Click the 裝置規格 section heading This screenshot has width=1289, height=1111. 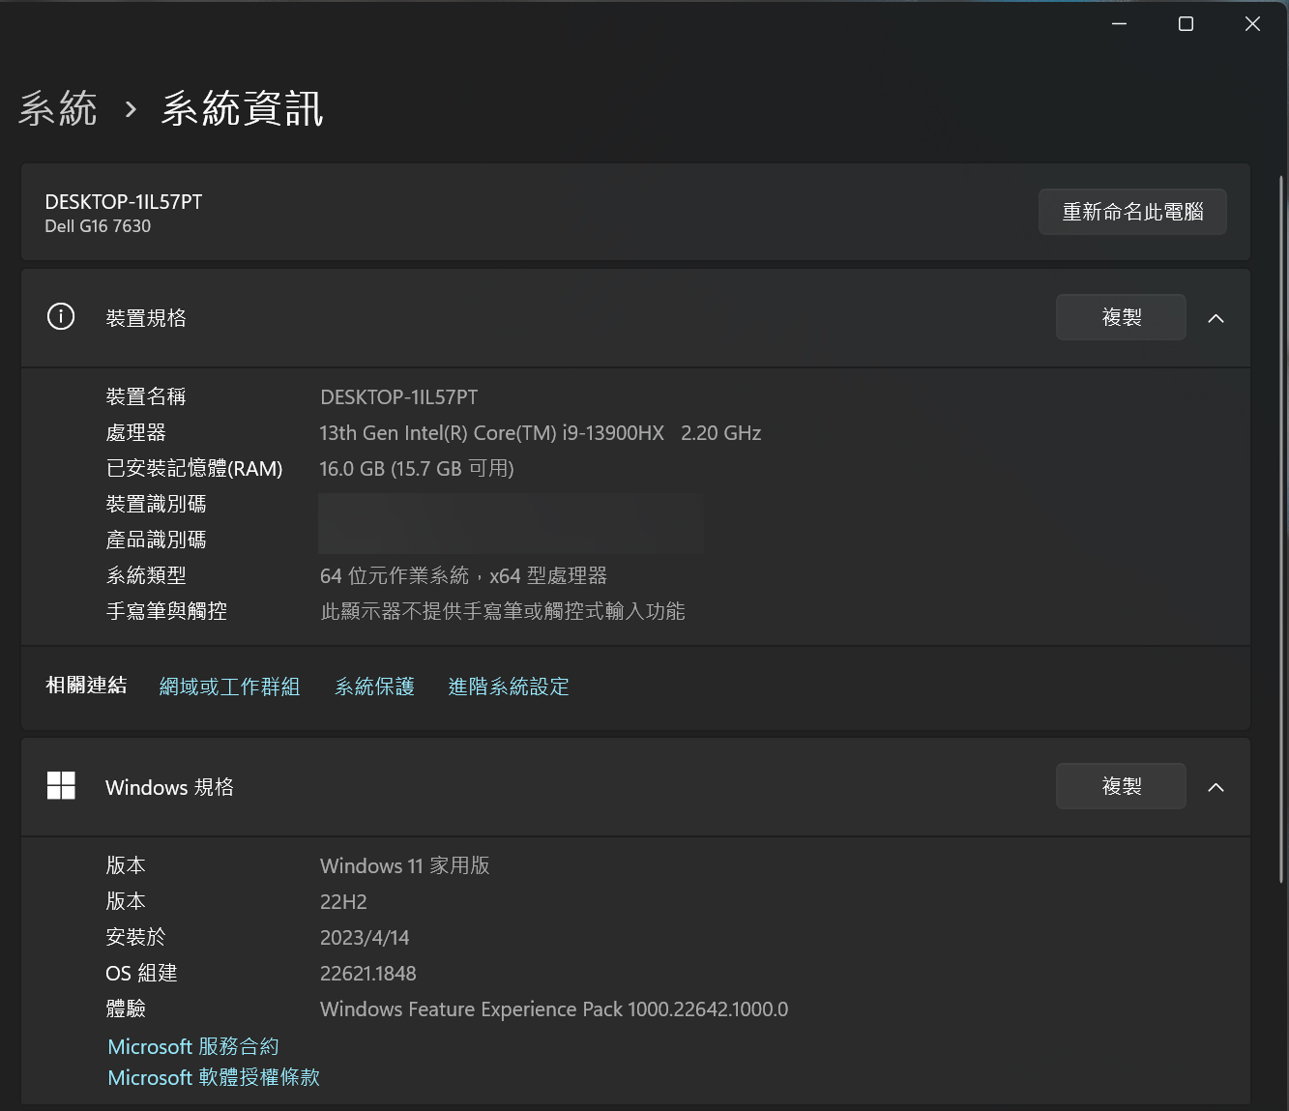point(146,318)
